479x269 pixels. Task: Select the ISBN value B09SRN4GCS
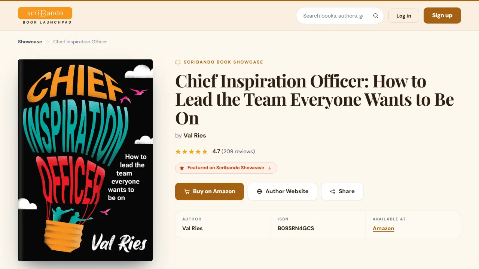pos(296,228)
